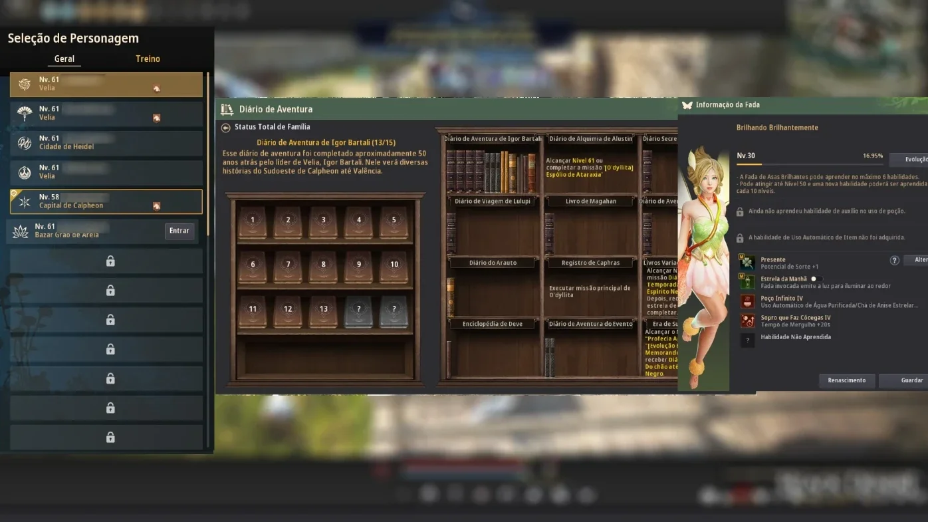
Task: Click the Sopro que Faz Cócegas IV skill icon
Action: point(748,321)
